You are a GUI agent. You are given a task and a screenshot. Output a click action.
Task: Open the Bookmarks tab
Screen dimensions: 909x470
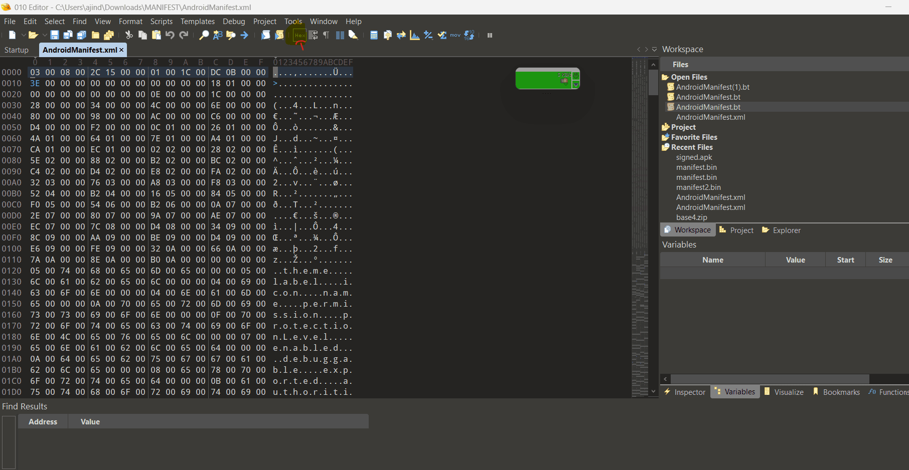pos(836,392)
